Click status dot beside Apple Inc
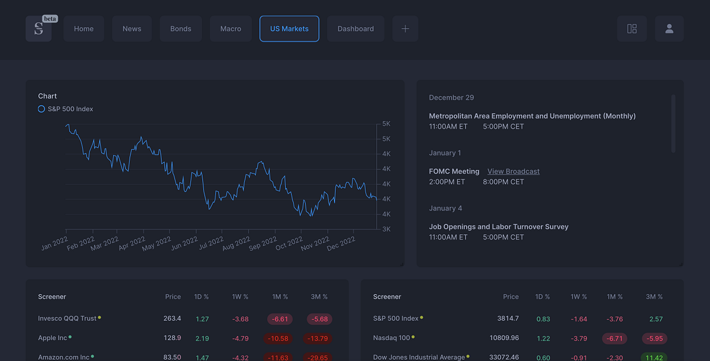The image size is (710, 361). click(70, 337)
